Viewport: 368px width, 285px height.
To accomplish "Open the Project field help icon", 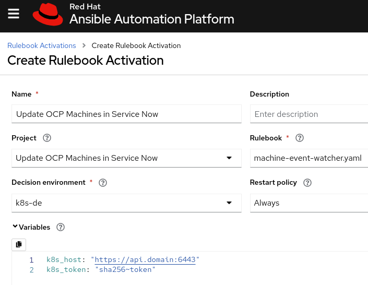I will coord(47,138).
